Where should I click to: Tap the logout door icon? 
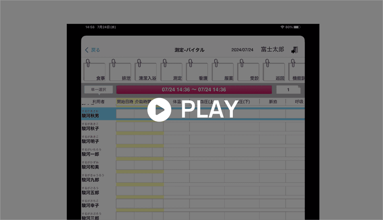(294, 50)
